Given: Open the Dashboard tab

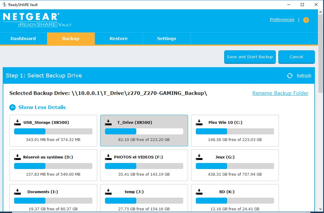Looking at the screenshot, I should (23, 39).
